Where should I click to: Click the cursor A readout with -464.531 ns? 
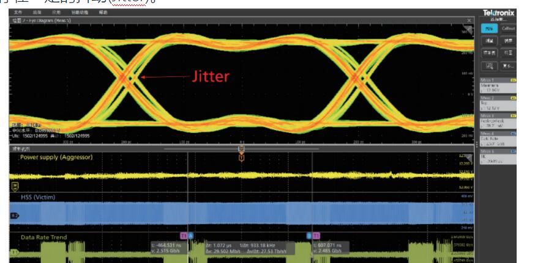coord(169,248)
